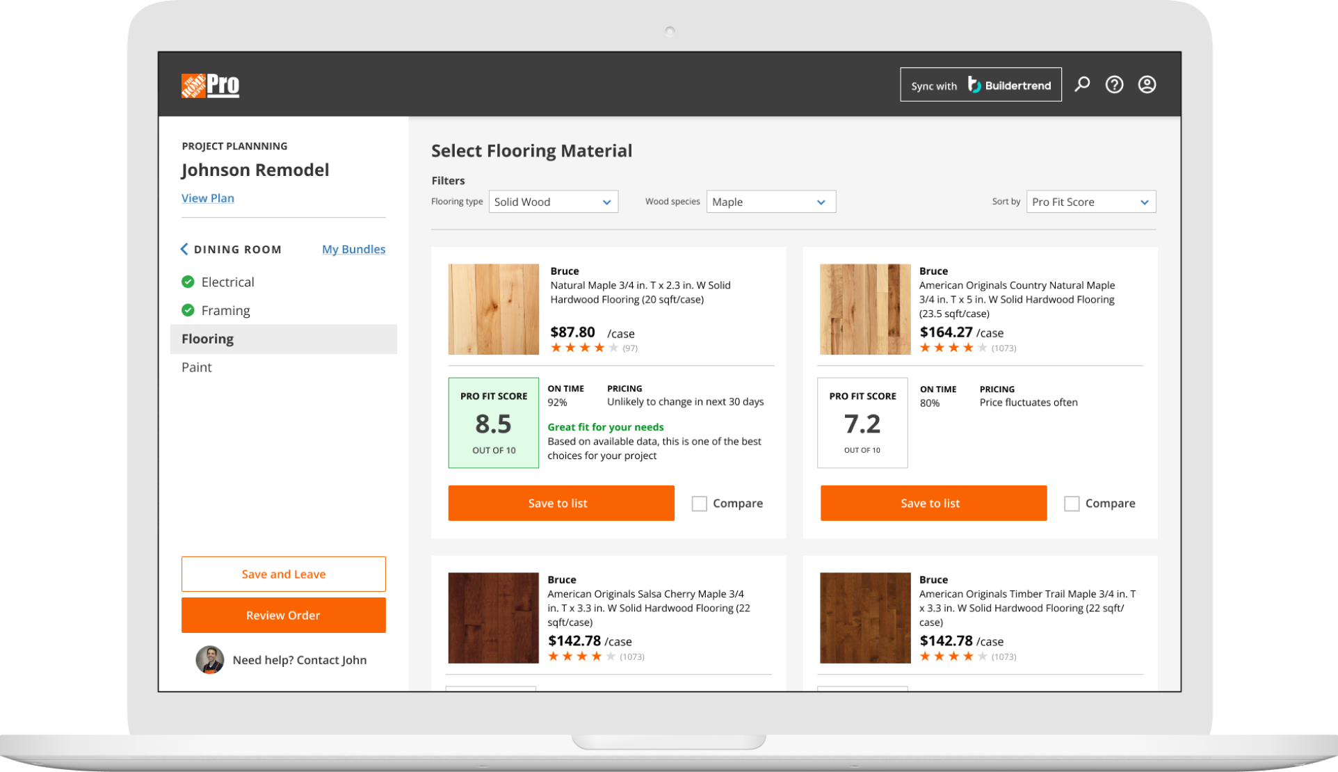Enable Compare on Natural Maple flooring
Viewport: 1338px width, 772px height.
tap(698, 503)
